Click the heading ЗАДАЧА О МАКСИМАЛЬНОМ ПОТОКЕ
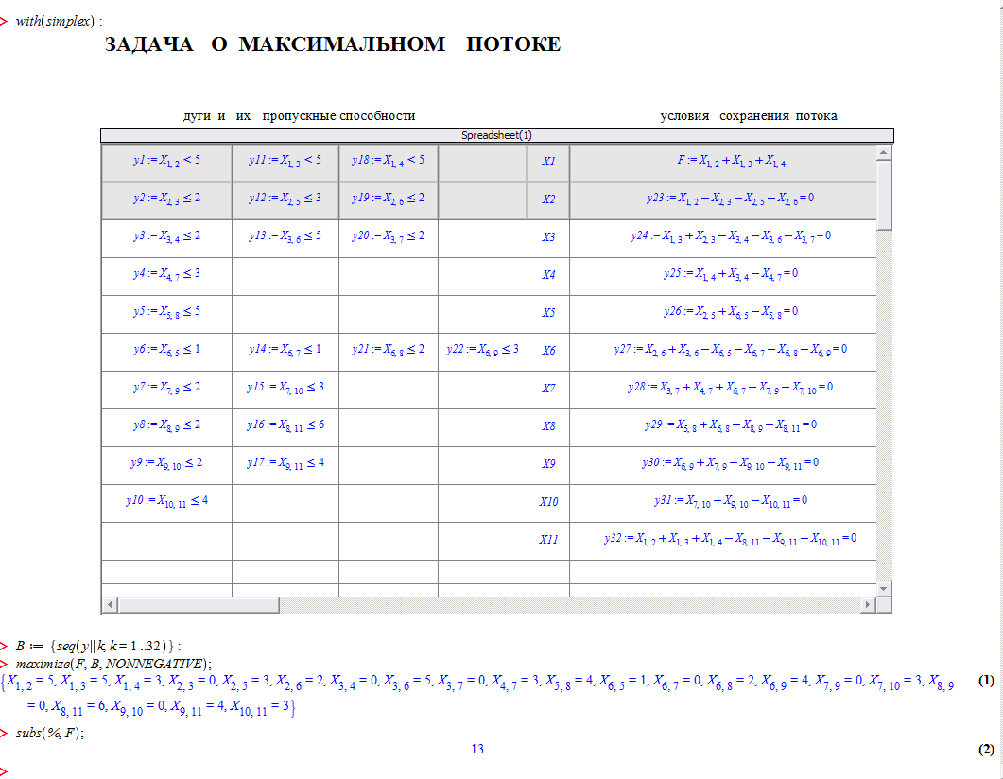 click(333, 44)
